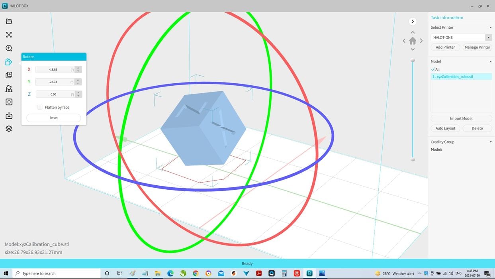Click the Add Printer button
This screenshot has width=495, height=279.
tap(445, 47)
